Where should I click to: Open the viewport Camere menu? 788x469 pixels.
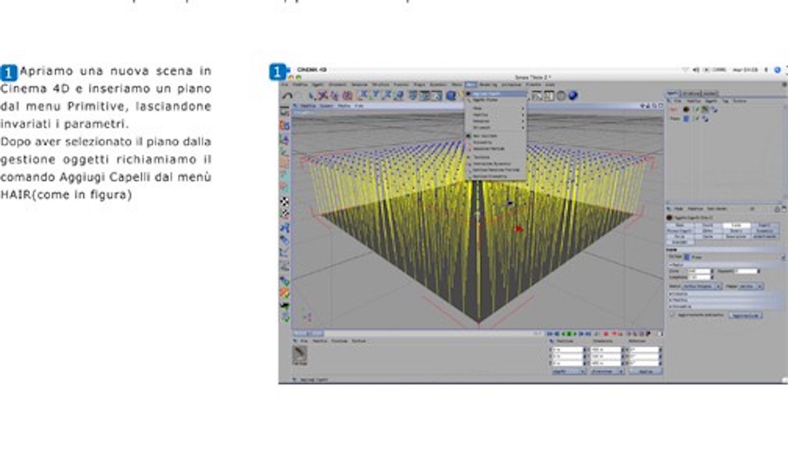[327, 106]
